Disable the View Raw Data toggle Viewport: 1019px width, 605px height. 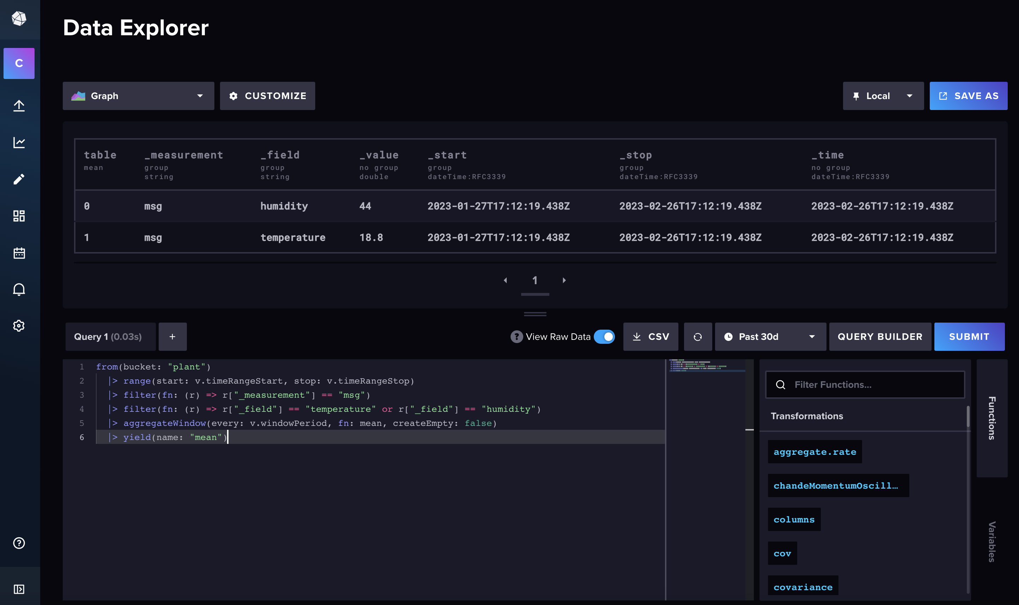(x=604, y=336)
